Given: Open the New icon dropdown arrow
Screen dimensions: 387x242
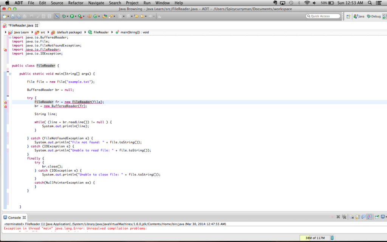Looking at the screenshot, I should click(x=8, y=16).
